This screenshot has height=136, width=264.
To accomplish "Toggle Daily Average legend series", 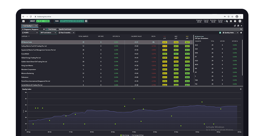I will (125, 135).
